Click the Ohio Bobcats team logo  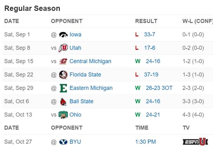(63, 115)
